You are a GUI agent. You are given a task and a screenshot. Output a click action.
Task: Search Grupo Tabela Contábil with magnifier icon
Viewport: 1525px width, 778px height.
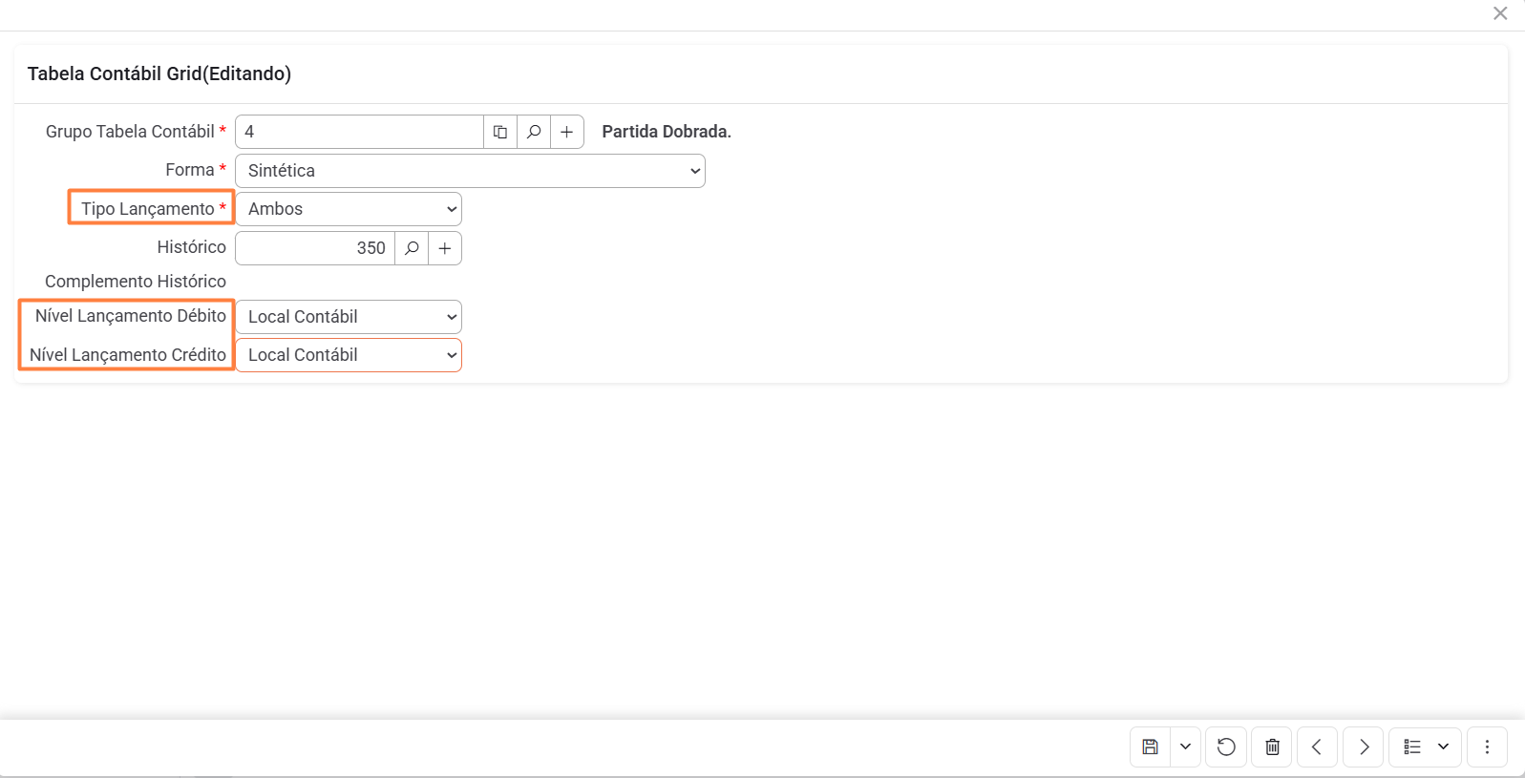(534, 132)
